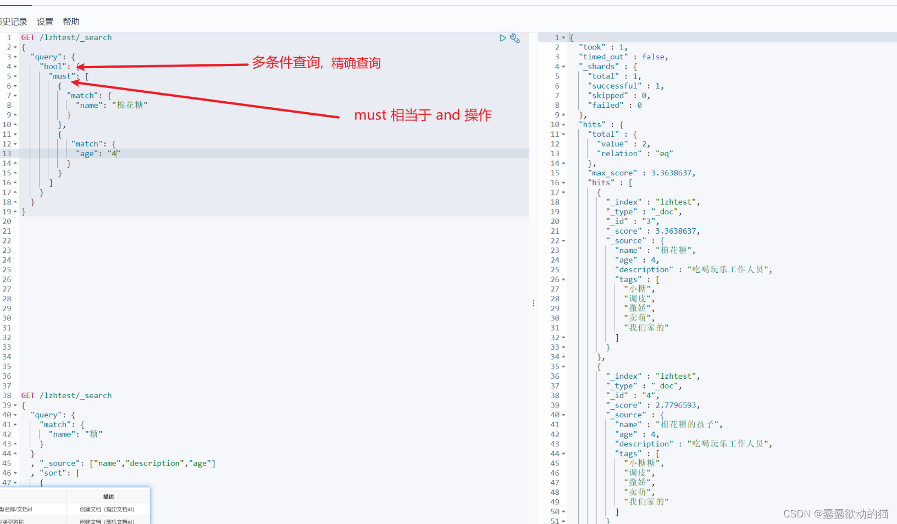Collapse the first "match" fold at line 7
Viewport: 897px width, 524px height.
15,96
